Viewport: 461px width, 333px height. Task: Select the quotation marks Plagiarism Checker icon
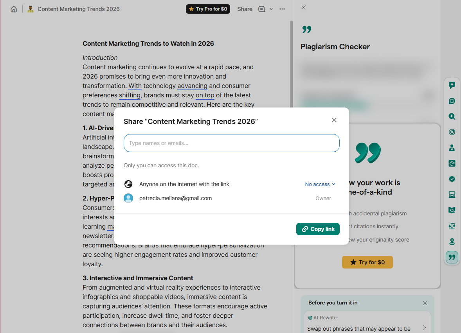[x=452, y=257]
